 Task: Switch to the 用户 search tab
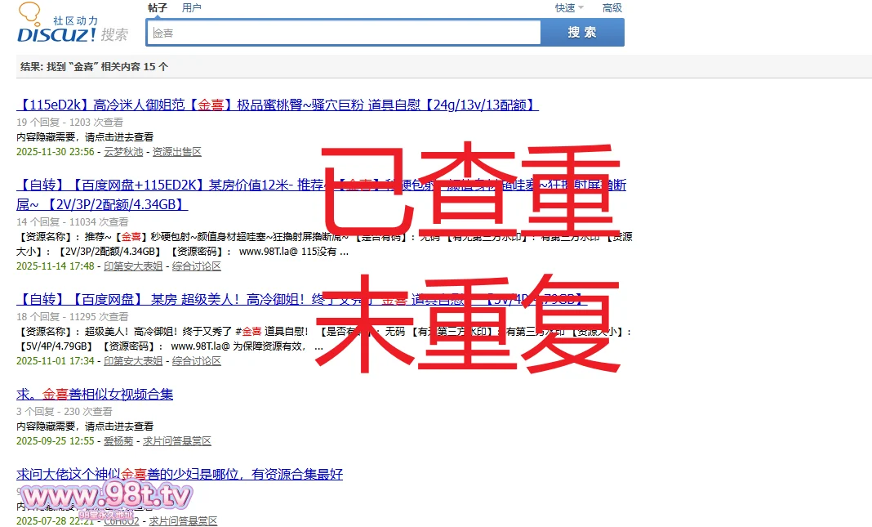[192, 8]
